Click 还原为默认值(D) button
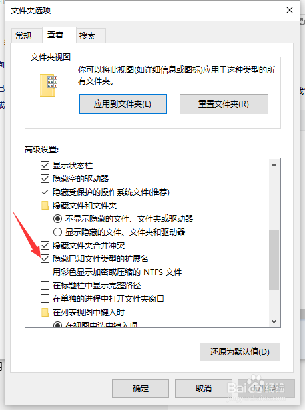Image resolution: width=305 pixels, height=410 pixels. [240, 352]
